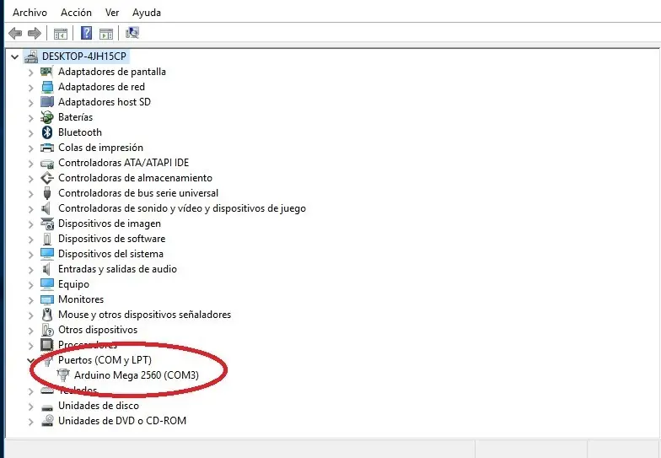
Task: Click the Entradas y salidas de audio icon
Action: coord(46,269)
